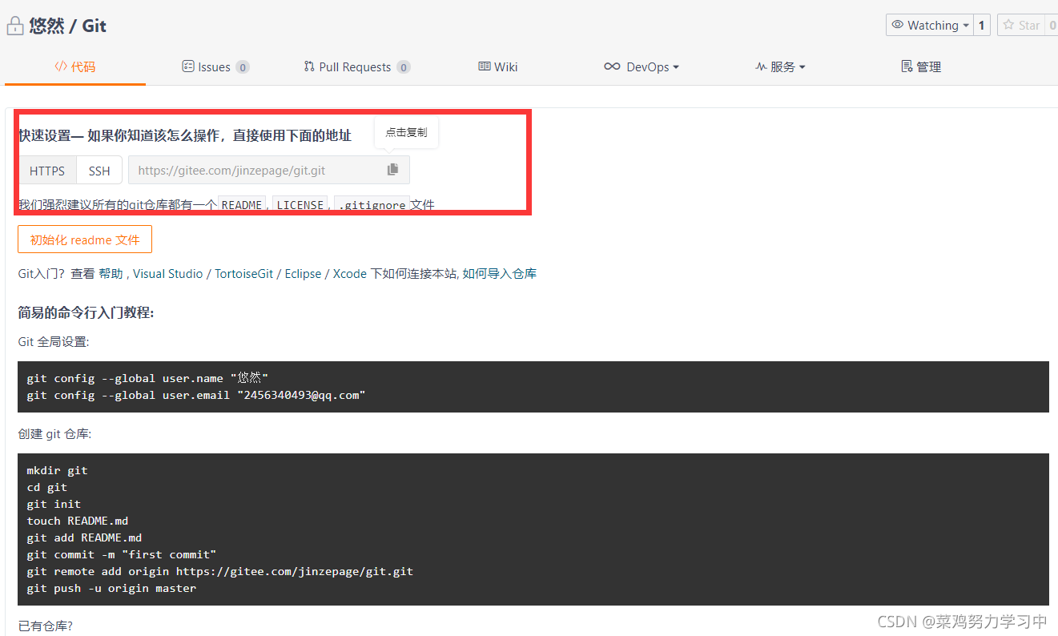Viewport: 1058px width, 636px height.
Task: Click the private repository lock icon
Action: tap(15, 26)
